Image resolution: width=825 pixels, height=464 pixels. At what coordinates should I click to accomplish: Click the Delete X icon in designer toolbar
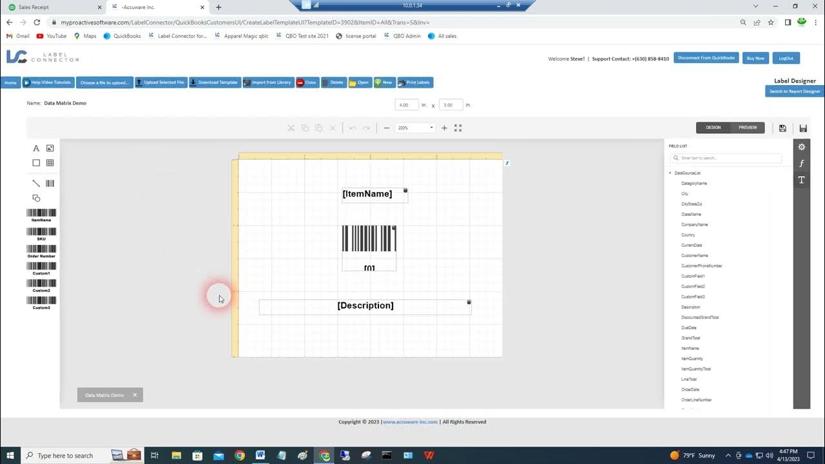(x=333, y=128)
